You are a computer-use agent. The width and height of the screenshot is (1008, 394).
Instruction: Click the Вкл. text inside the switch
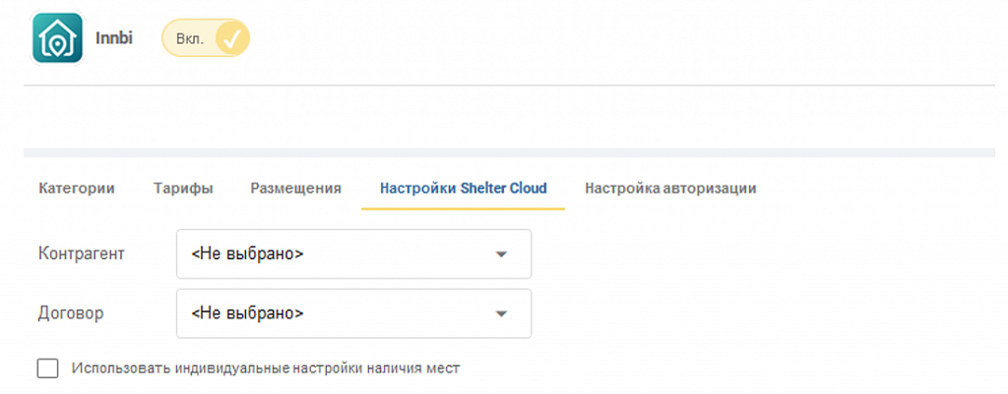(190, 39)
